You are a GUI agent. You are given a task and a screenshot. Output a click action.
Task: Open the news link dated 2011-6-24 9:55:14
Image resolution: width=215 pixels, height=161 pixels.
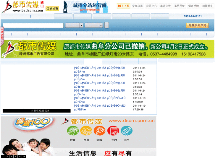99,92
